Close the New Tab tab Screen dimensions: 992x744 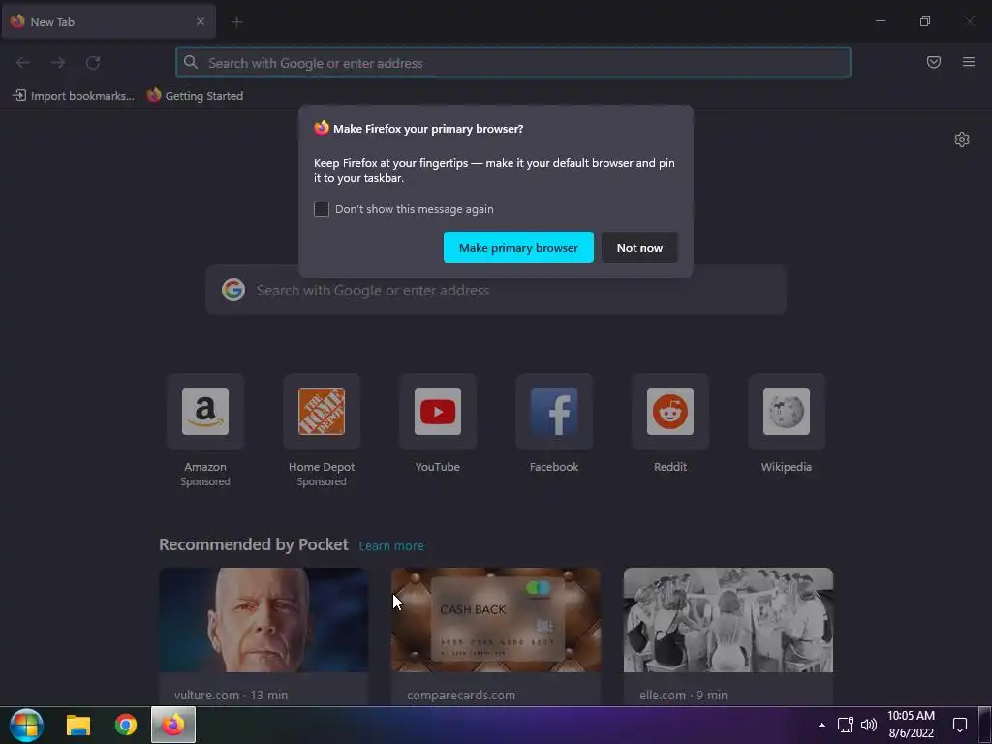(200, 21)
